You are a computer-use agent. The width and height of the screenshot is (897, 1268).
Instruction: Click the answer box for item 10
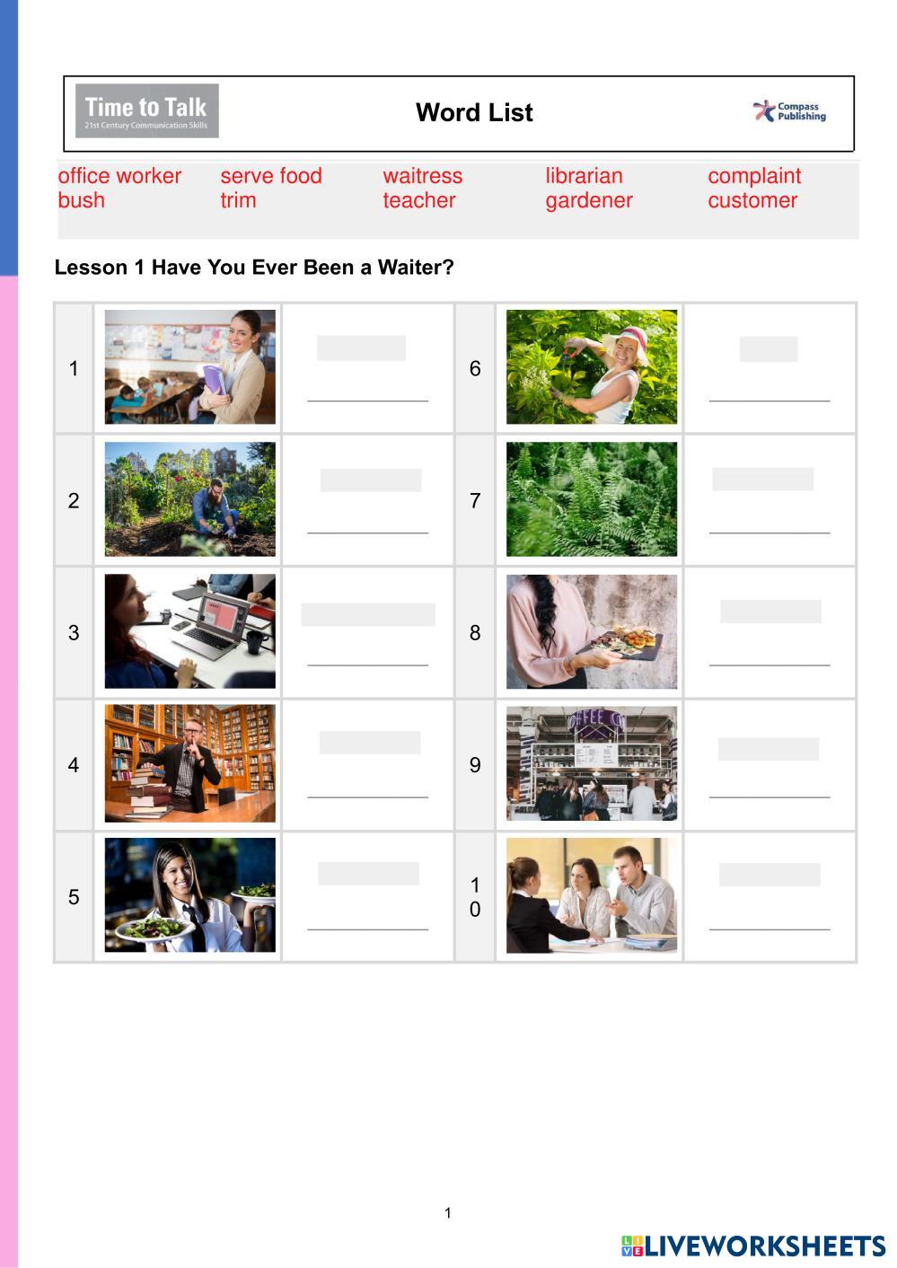tap(770, 875)
